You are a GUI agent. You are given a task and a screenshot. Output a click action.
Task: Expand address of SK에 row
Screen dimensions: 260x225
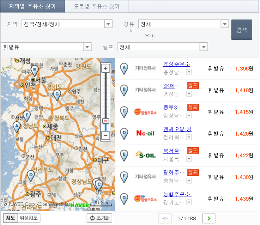click(x=189, y=94)
